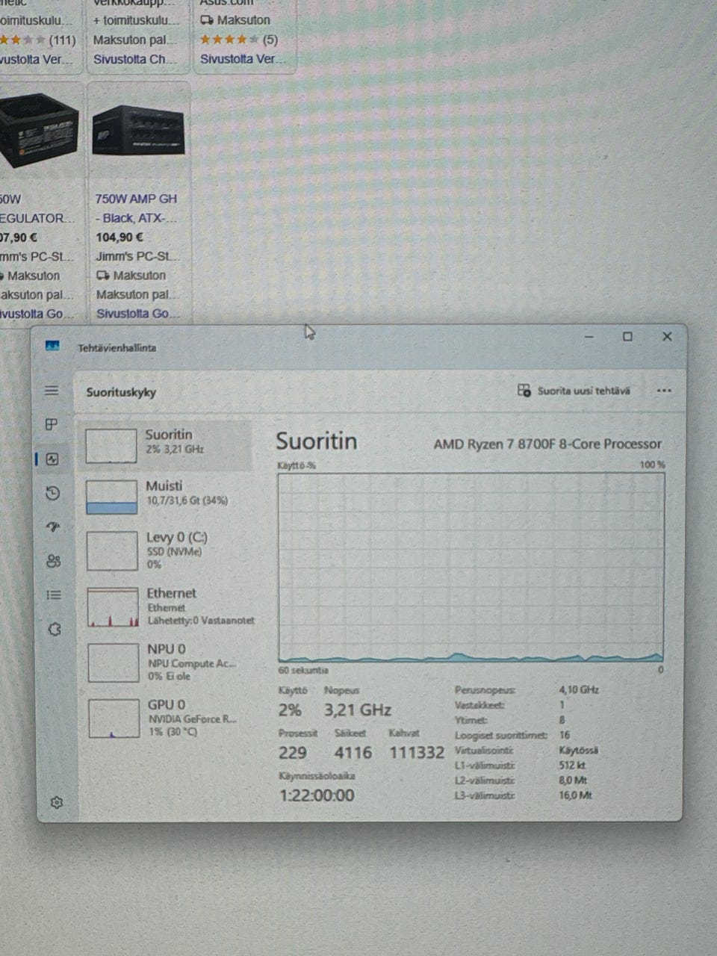Click the 3,21 GHz Nopeus value
The image size is (717, 956).
358,710
